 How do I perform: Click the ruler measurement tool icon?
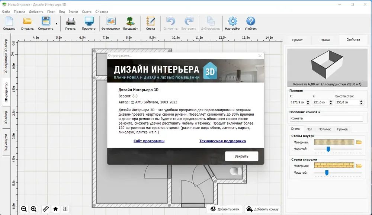tap(45, 209)
